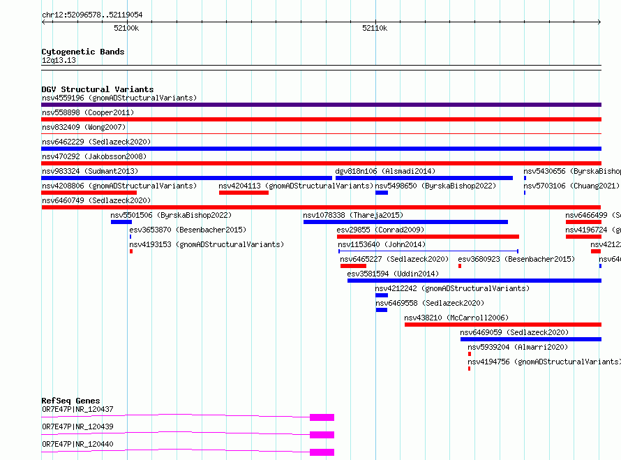Select nsv983324 (Sudmant2013) variant label
This screenshot has width=621, height=460.
[90, 171]
